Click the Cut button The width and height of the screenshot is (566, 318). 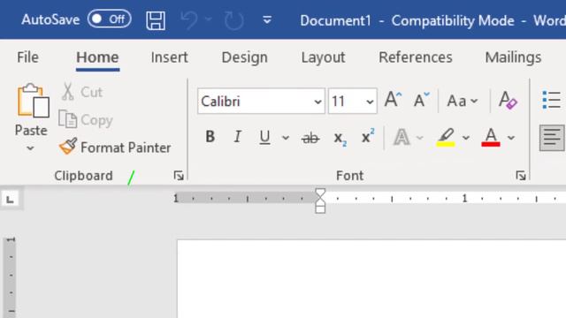82,92
